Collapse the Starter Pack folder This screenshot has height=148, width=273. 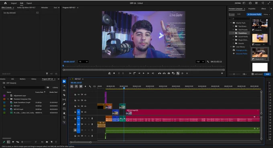click(231, 23)
